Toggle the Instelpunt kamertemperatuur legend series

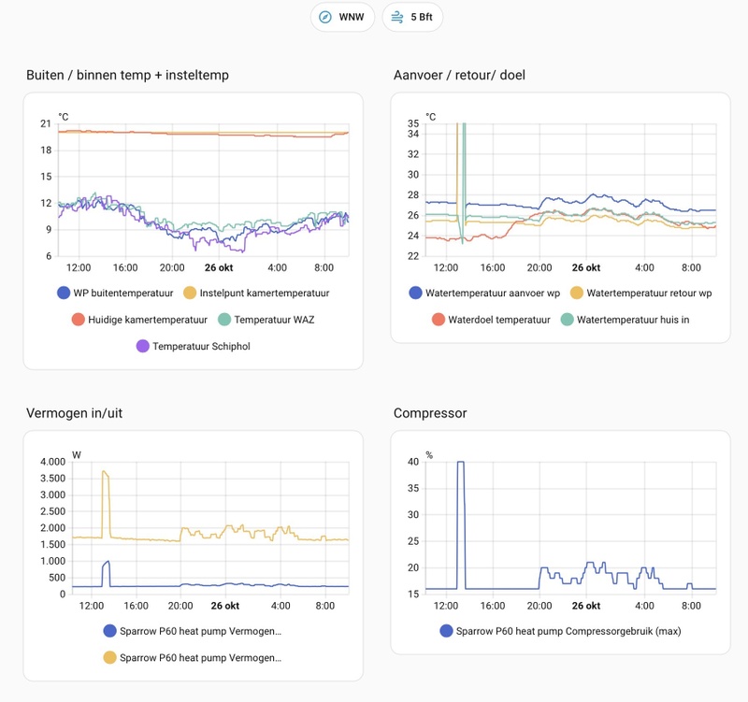(x=256, y=293)
